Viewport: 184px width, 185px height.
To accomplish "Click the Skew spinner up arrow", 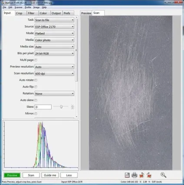I will click(72, 106).
